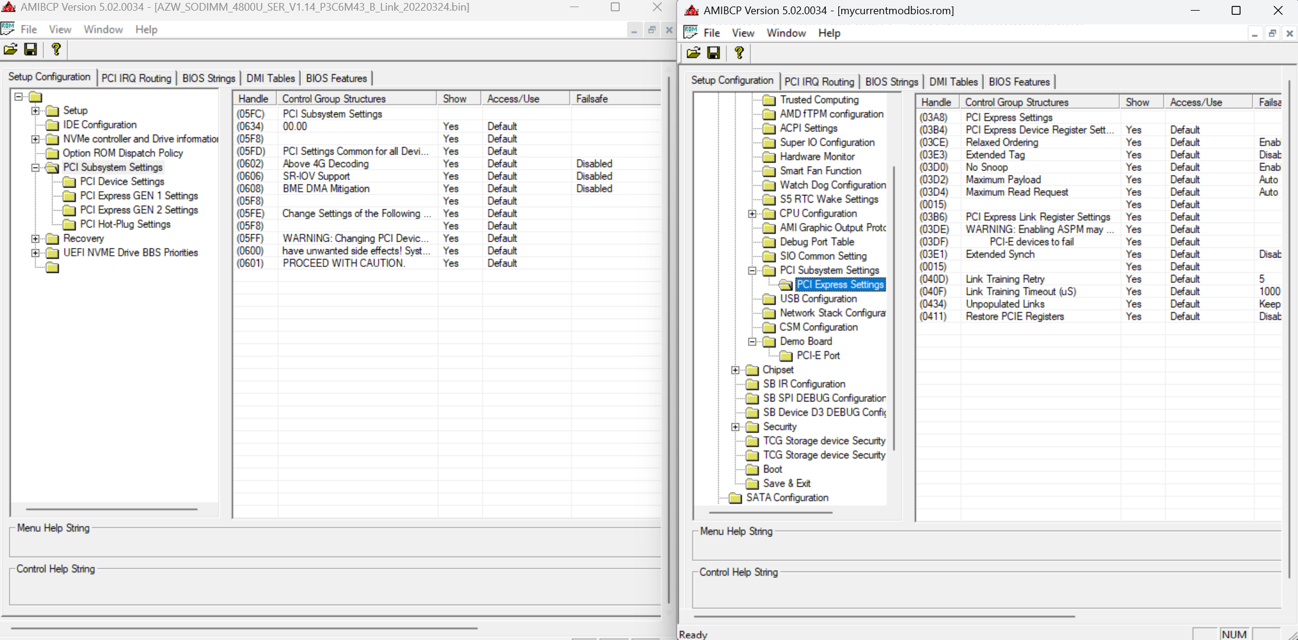The image size is (1298, 640).
Task: Expand the Recovery node
Action: pos(36,239)
